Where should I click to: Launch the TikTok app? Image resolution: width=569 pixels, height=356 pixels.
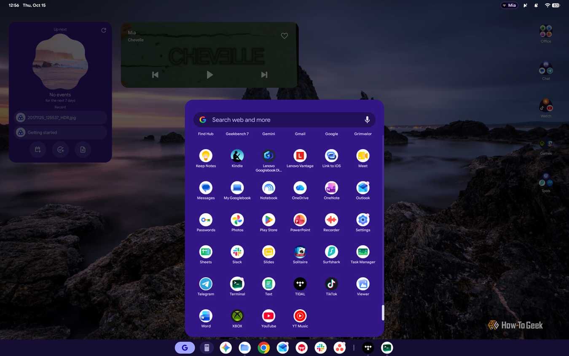click(x=331, y=284)
